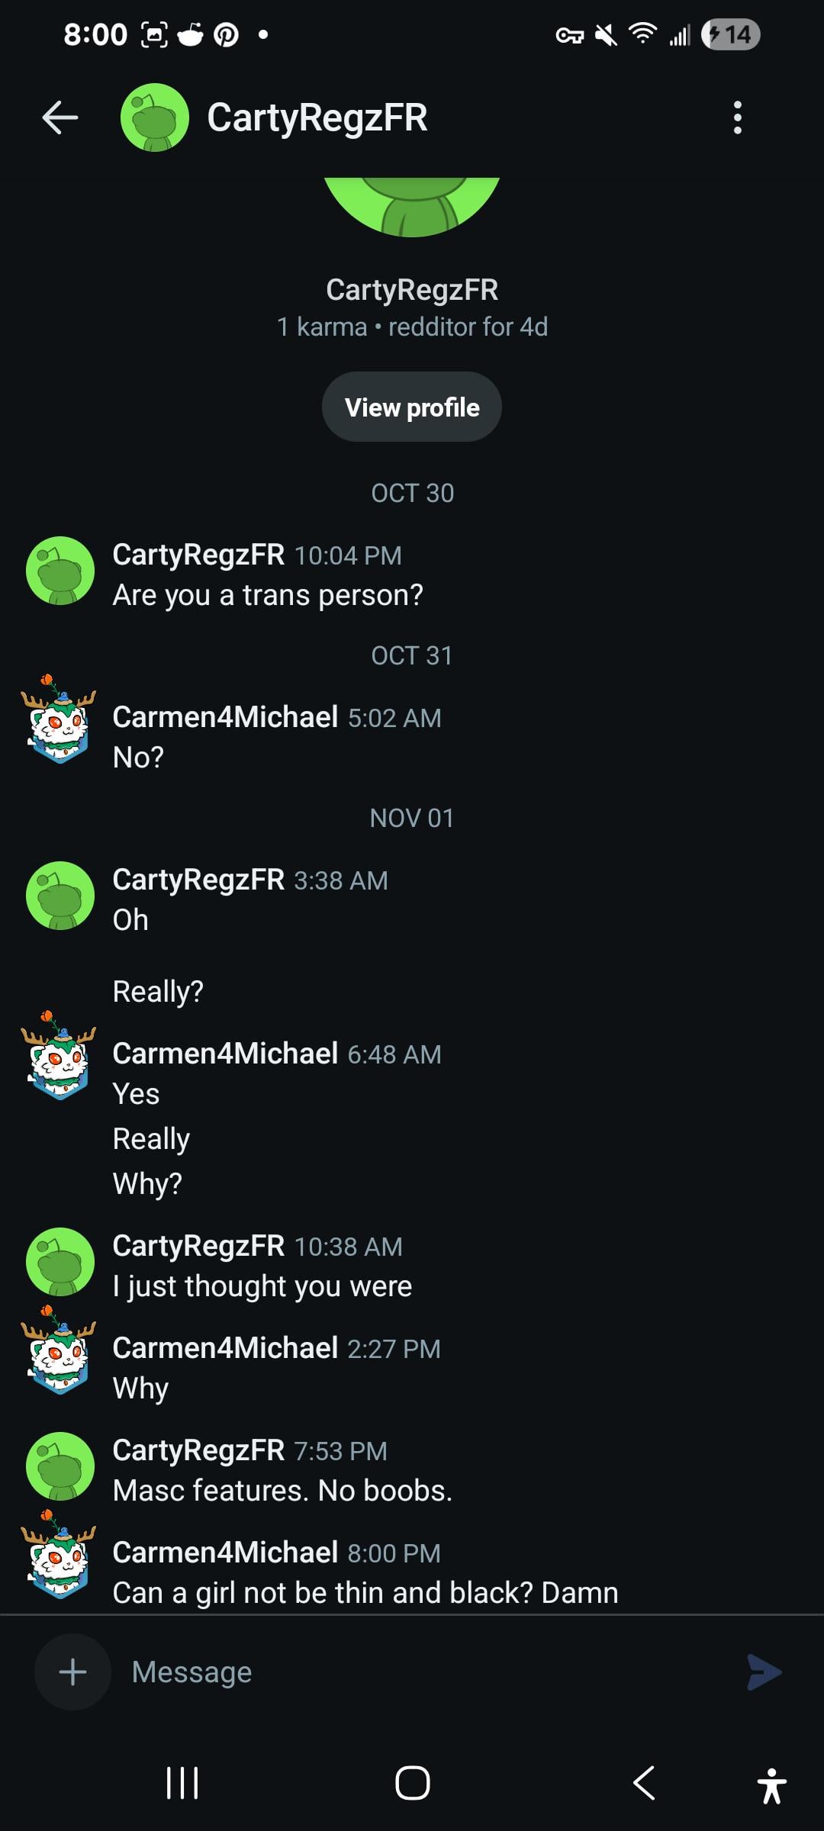This screenshot has height=1831, width=824.
Task: Tap Carmen4Michael username at 8:00 PM message
Action: (x=225, y=1552)
